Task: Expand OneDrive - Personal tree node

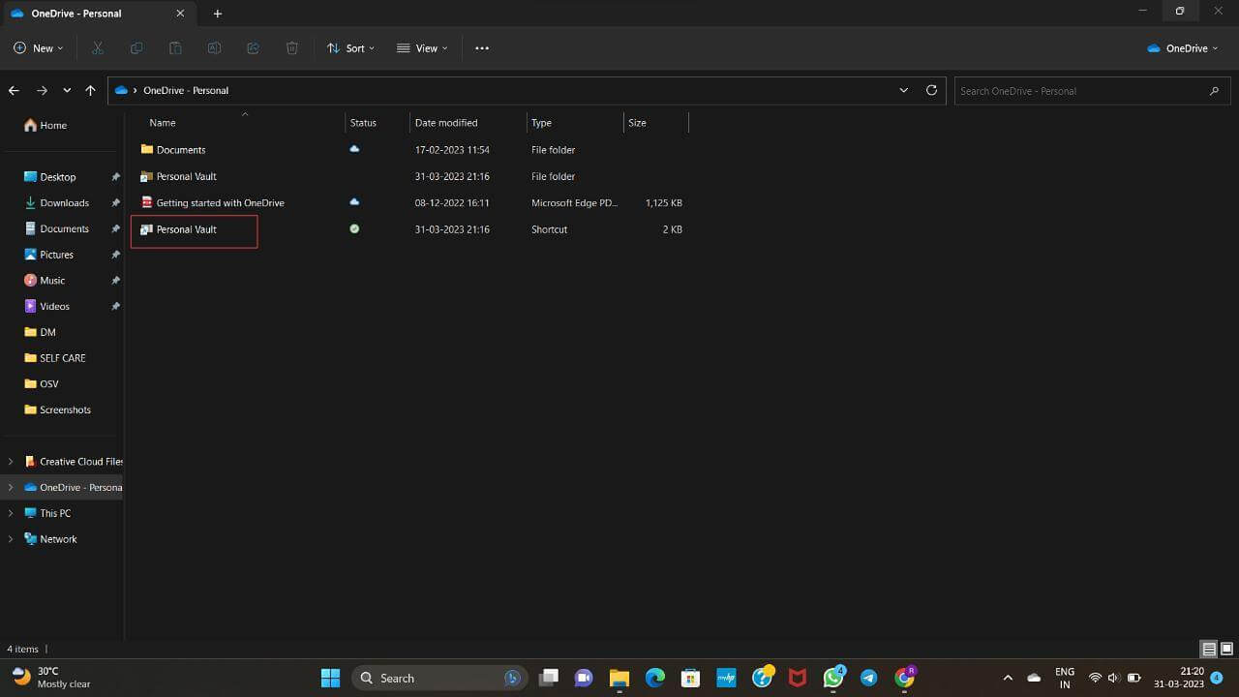Action: click(11, 487)
